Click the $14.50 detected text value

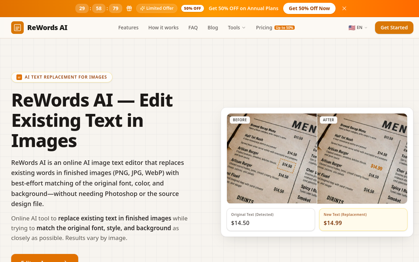240,223
